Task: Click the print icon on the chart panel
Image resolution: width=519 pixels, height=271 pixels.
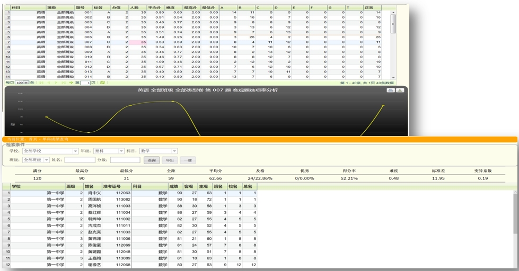Action: pyautogui.click(x=391, y=90)
